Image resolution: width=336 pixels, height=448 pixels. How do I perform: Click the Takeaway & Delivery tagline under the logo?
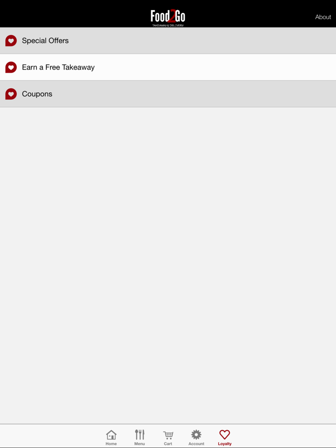click(x=168, y=25)
